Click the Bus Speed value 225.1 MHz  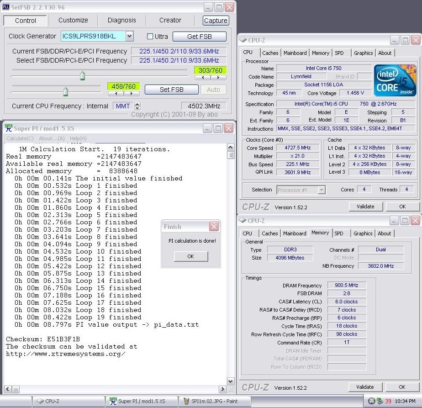298,164
